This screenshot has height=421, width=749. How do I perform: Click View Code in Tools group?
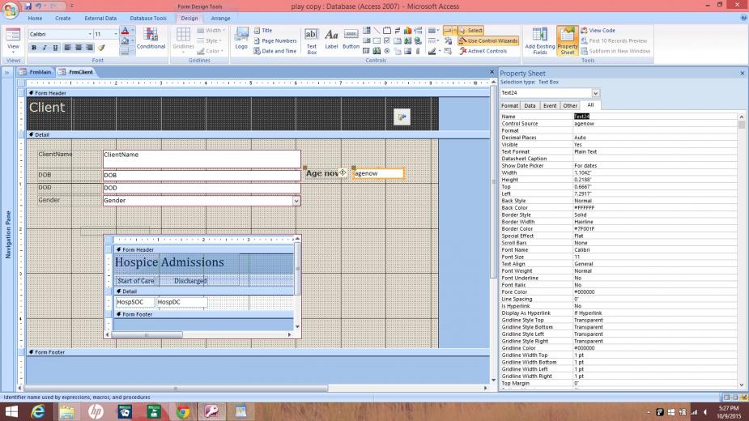602,30
